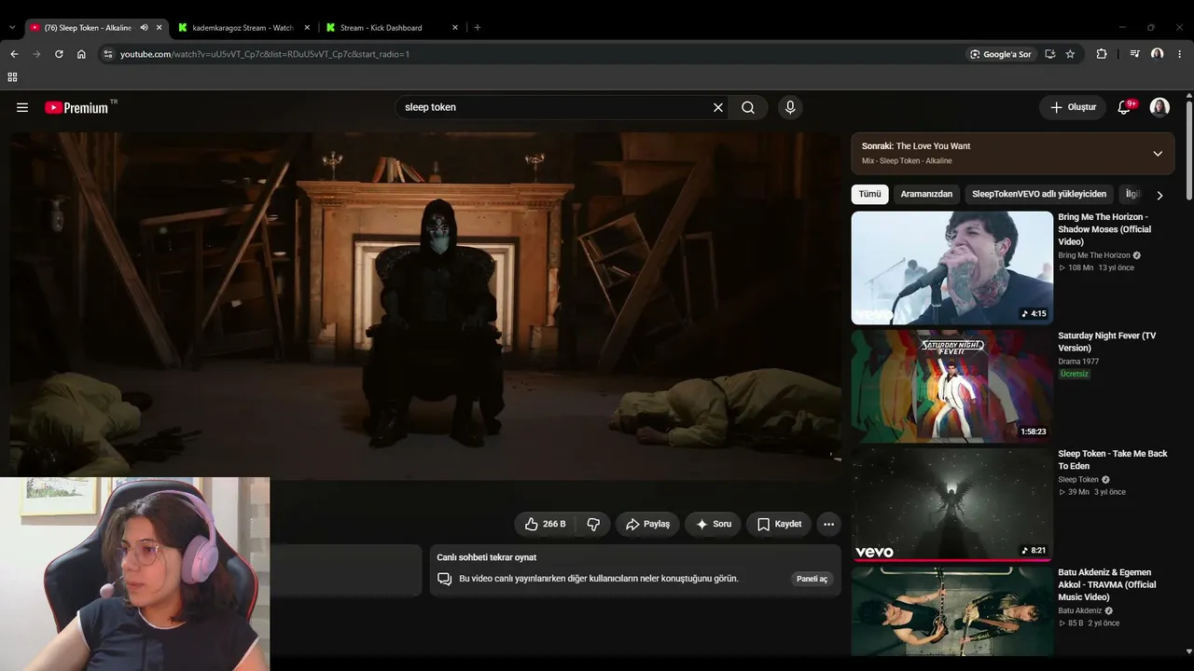
Task: Dislike the Alkaline video
Action: [593, 524]
